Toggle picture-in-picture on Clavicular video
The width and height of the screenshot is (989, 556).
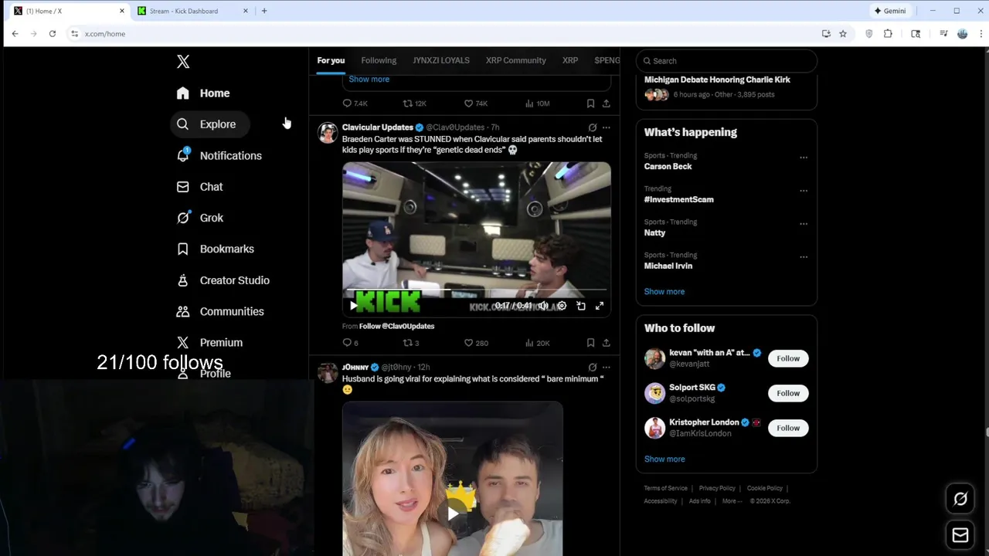(580, 306)
